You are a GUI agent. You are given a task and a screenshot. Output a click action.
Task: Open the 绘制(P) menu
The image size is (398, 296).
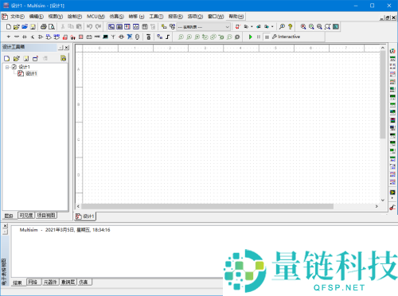[75, 17]
